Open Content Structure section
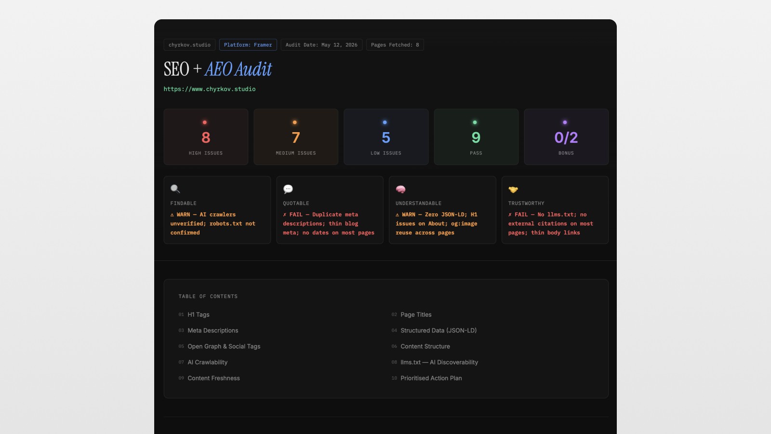771x434 pixels. point(425,346)
